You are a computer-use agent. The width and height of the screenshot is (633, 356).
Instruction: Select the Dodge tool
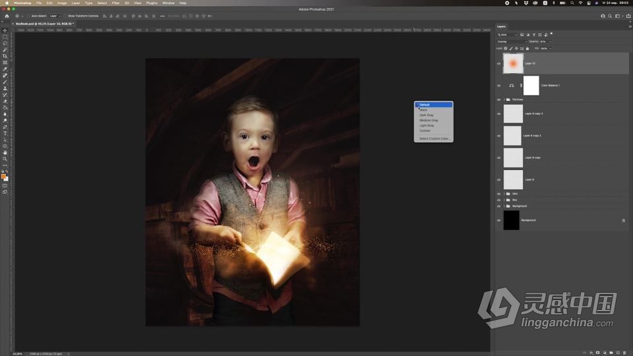[x=5, y=121]
